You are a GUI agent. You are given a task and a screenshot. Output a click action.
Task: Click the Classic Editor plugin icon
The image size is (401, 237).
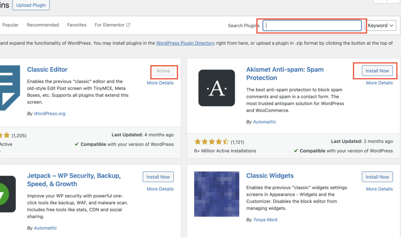pyautogui.click(x=10, y=88)
